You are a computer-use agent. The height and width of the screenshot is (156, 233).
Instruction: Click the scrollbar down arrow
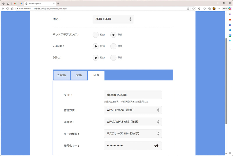(226, 154)
